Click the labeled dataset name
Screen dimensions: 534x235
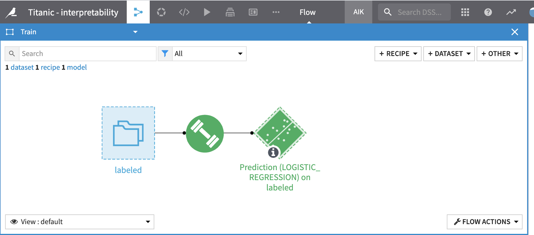[x=128, y=170]
